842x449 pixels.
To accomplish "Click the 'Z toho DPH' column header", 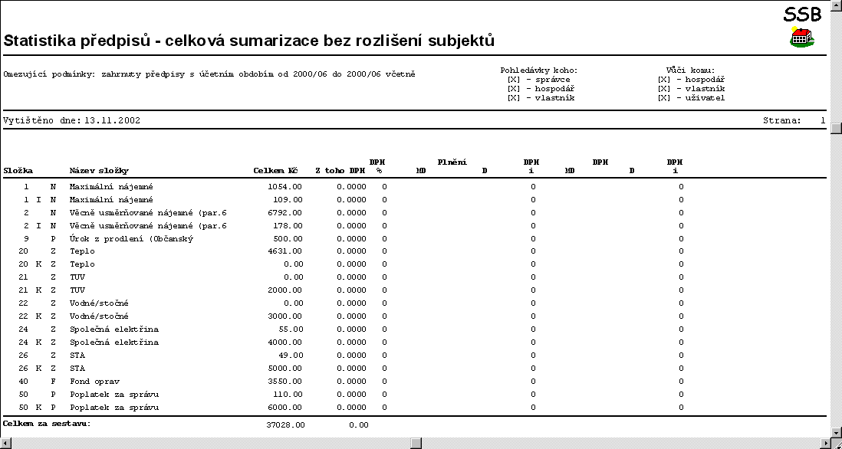I will click(340, 171).
